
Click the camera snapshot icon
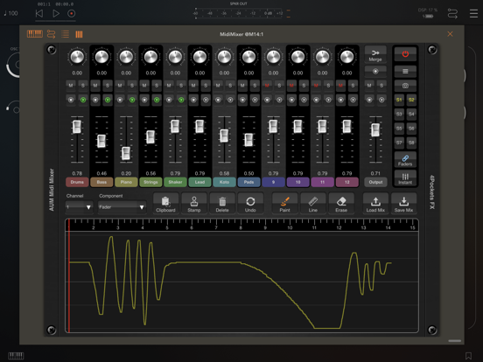coord(405,86)
